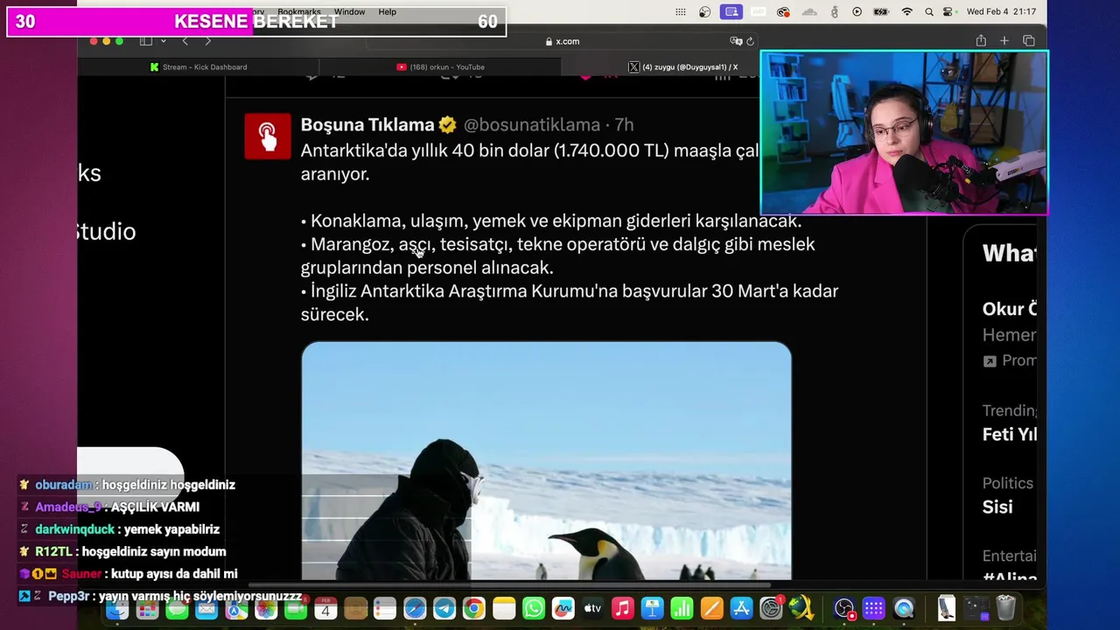Open Keynote from the Dock

coord(653,608)
